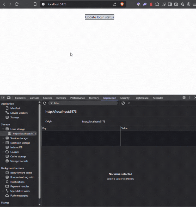Select Back/forward cache in the sidebar
Screen dimensions: 196x207
(x=21, y=173)
